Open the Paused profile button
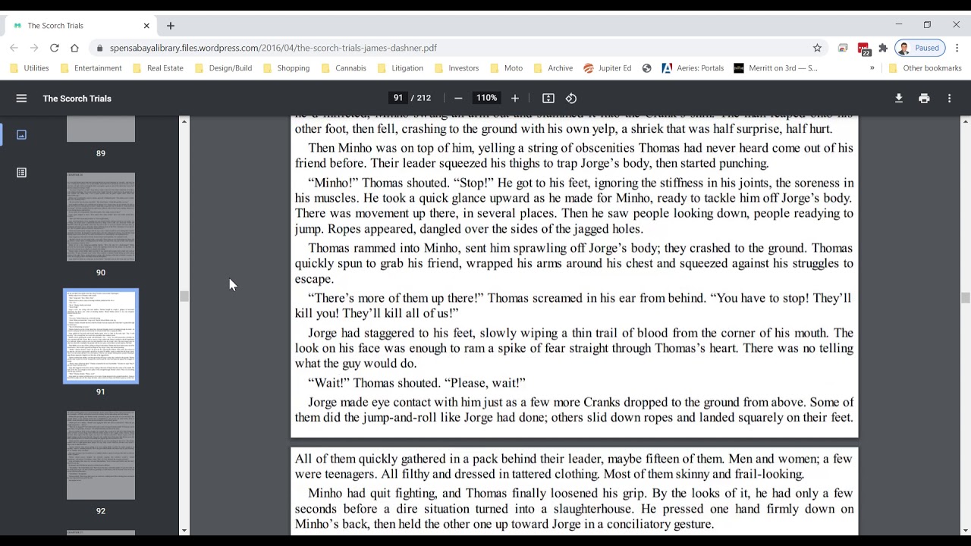The width and height of the screenshot is (971, 546). tap(920, 48)
